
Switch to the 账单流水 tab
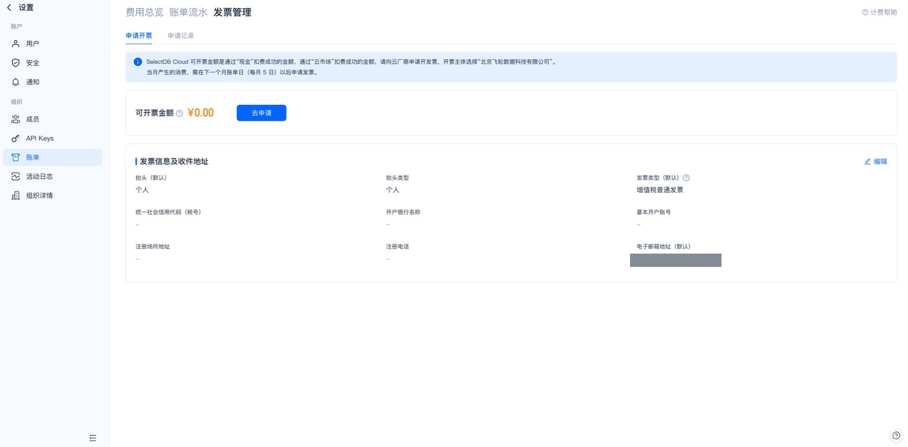[188, 12]
